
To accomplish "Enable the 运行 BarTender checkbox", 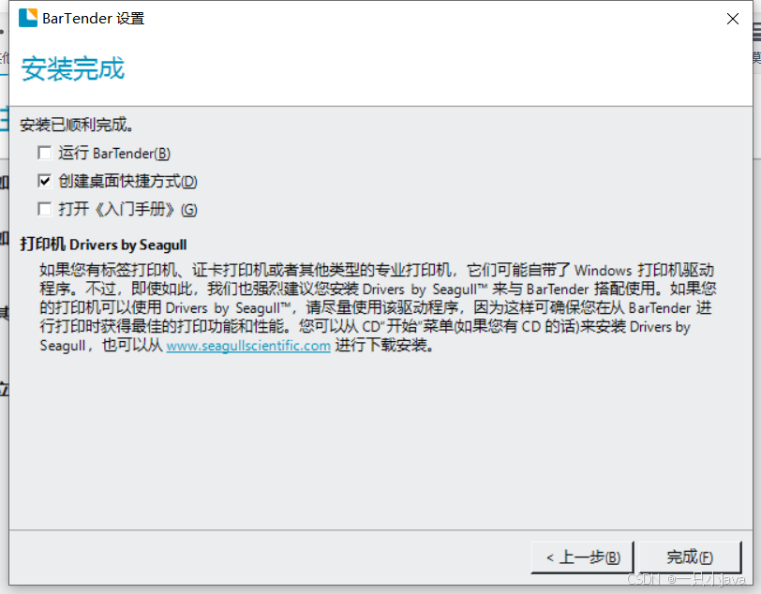I will (x=45, y=154).
